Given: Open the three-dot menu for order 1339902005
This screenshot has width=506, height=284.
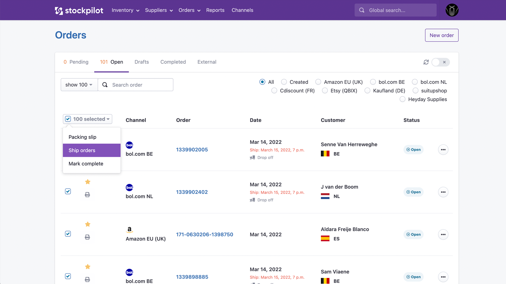Looking at the screenshot, I should click(443, 150).
